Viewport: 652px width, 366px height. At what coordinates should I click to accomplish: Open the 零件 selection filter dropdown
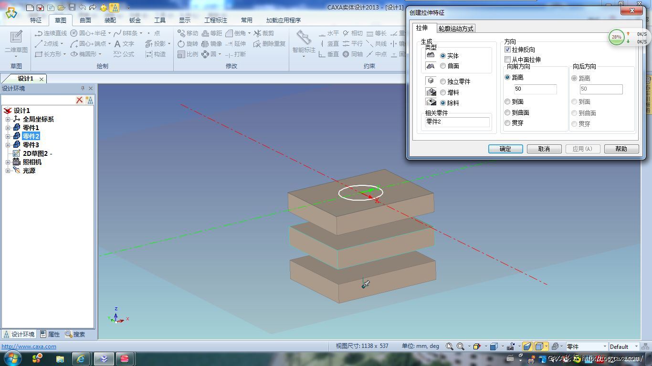[x=605, y=346]
